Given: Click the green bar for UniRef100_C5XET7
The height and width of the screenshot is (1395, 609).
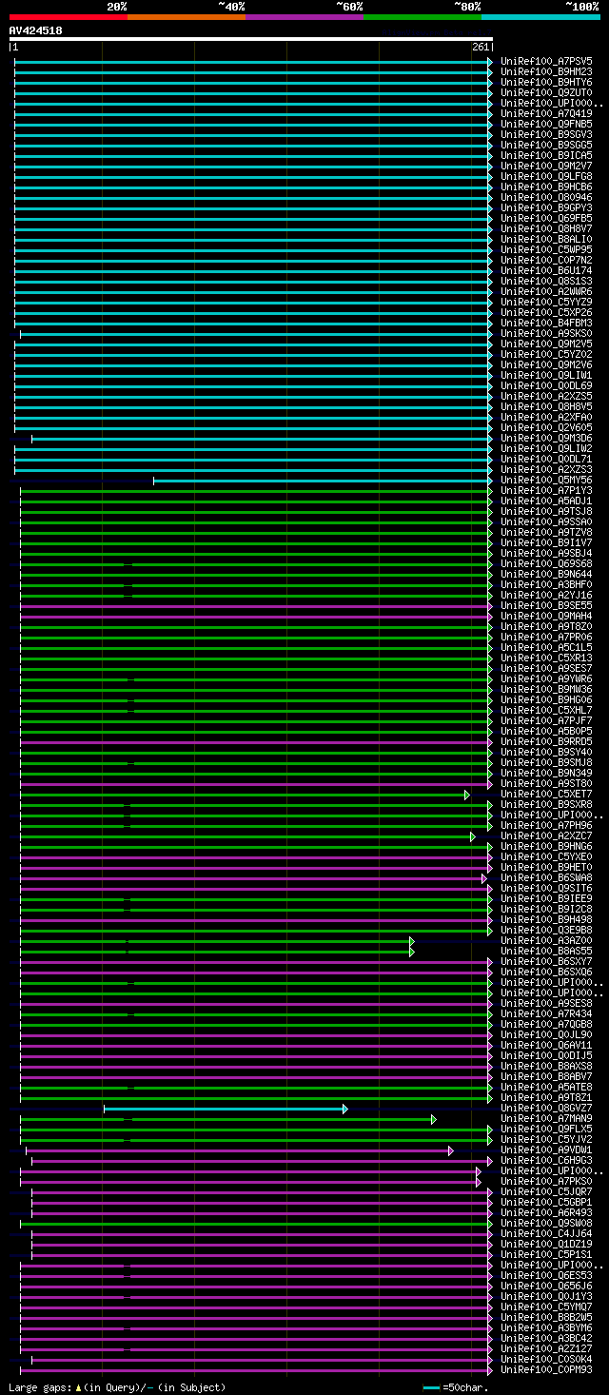Looking at the screenshot, I should [245, 794].
